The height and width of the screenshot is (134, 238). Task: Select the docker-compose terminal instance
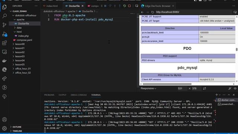pyautogui.click(x=227, y=100)
